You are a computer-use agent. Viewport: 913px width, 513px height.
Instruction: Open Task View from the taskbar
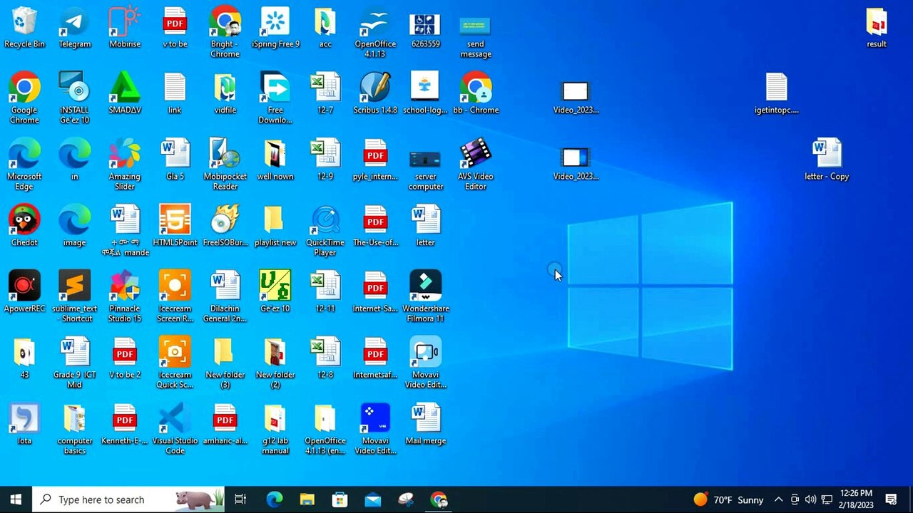tap(240, 499)
